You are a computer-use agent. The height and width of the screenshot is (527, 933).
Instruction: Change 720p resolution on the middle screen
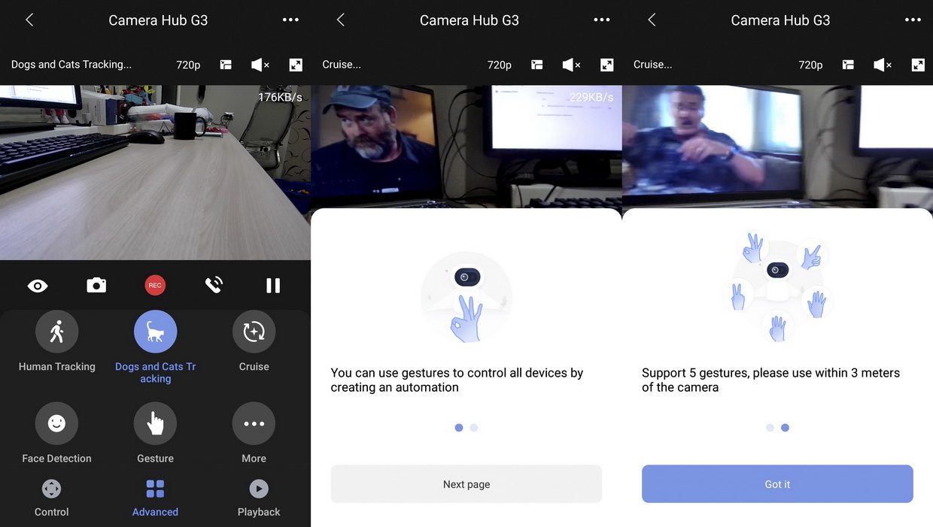pos(500,65)
